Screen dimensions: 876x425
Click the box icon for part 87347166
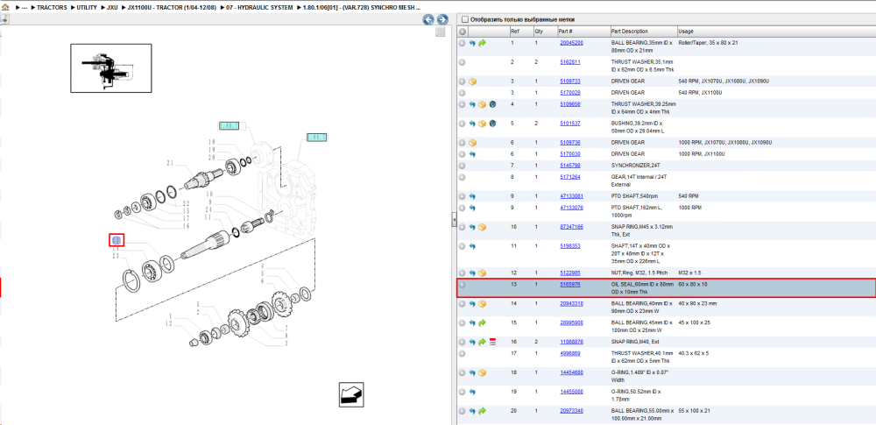(482, 228)
